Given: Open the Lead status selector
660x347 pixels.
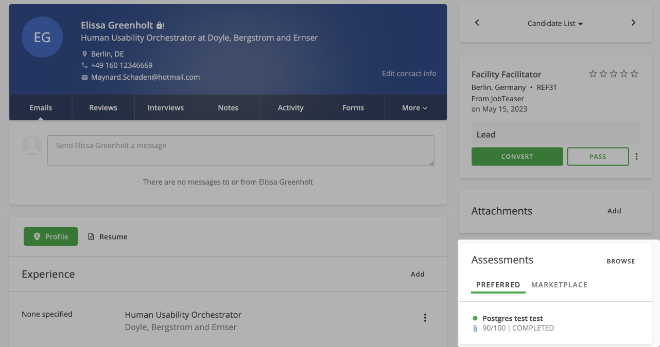Looking at the screenshot, I should pyautogui.click(x=555, y=135).
